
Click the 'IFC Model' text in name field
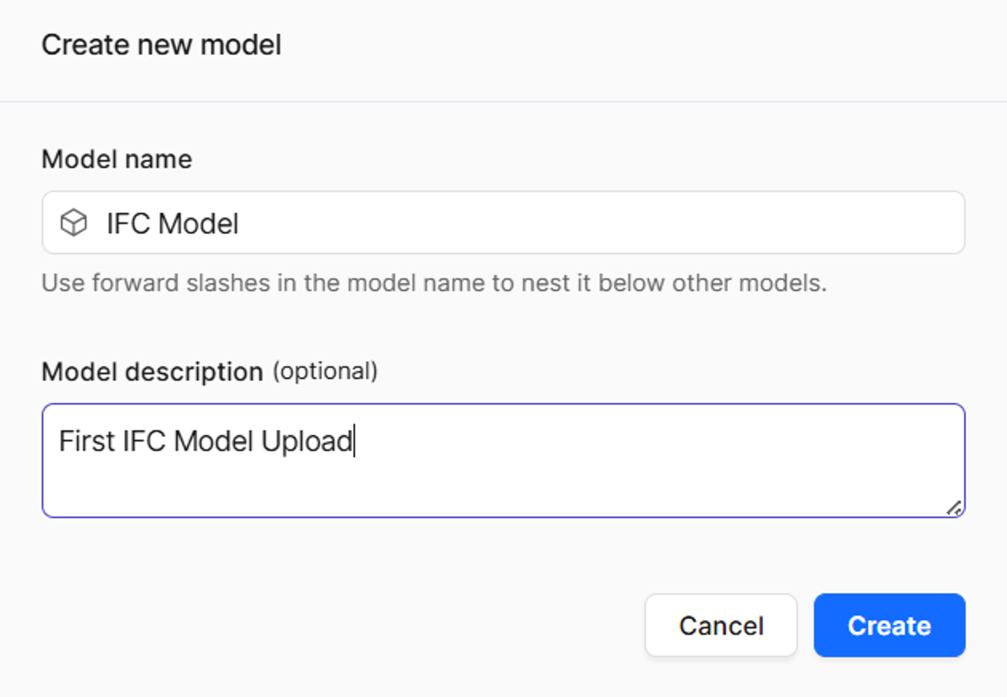click(173, 224)
